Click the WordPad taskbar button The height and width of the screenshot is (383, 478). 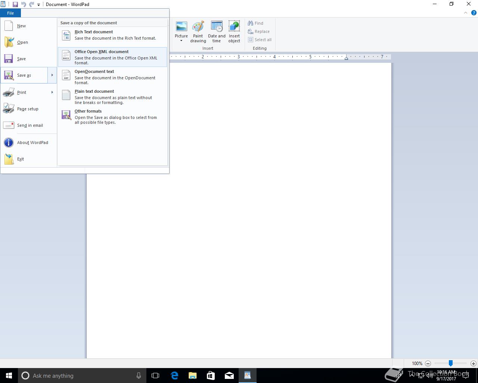247,376
